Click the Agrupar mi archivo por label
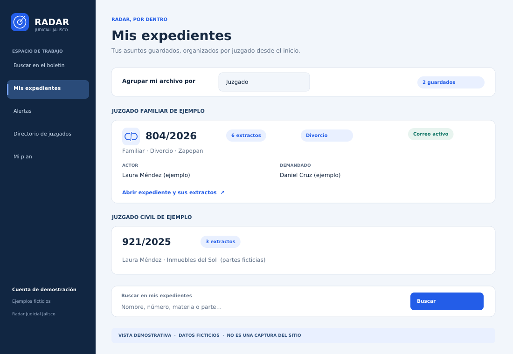 (x=159, y=81)
